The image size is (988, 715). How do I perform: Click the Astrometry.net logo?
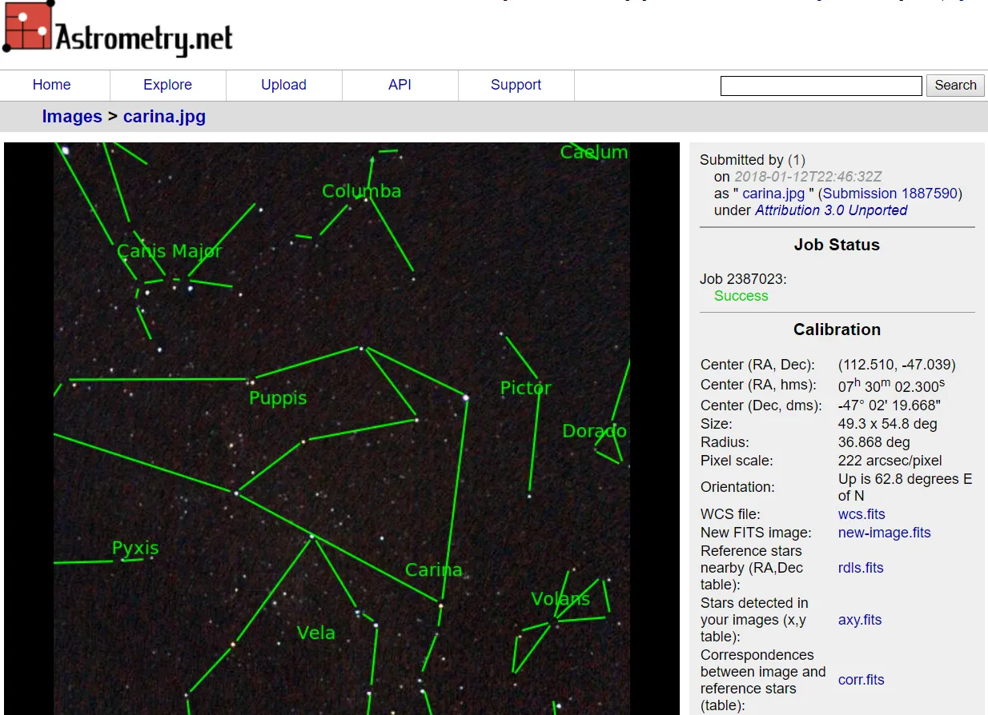(x=118, y=29)
